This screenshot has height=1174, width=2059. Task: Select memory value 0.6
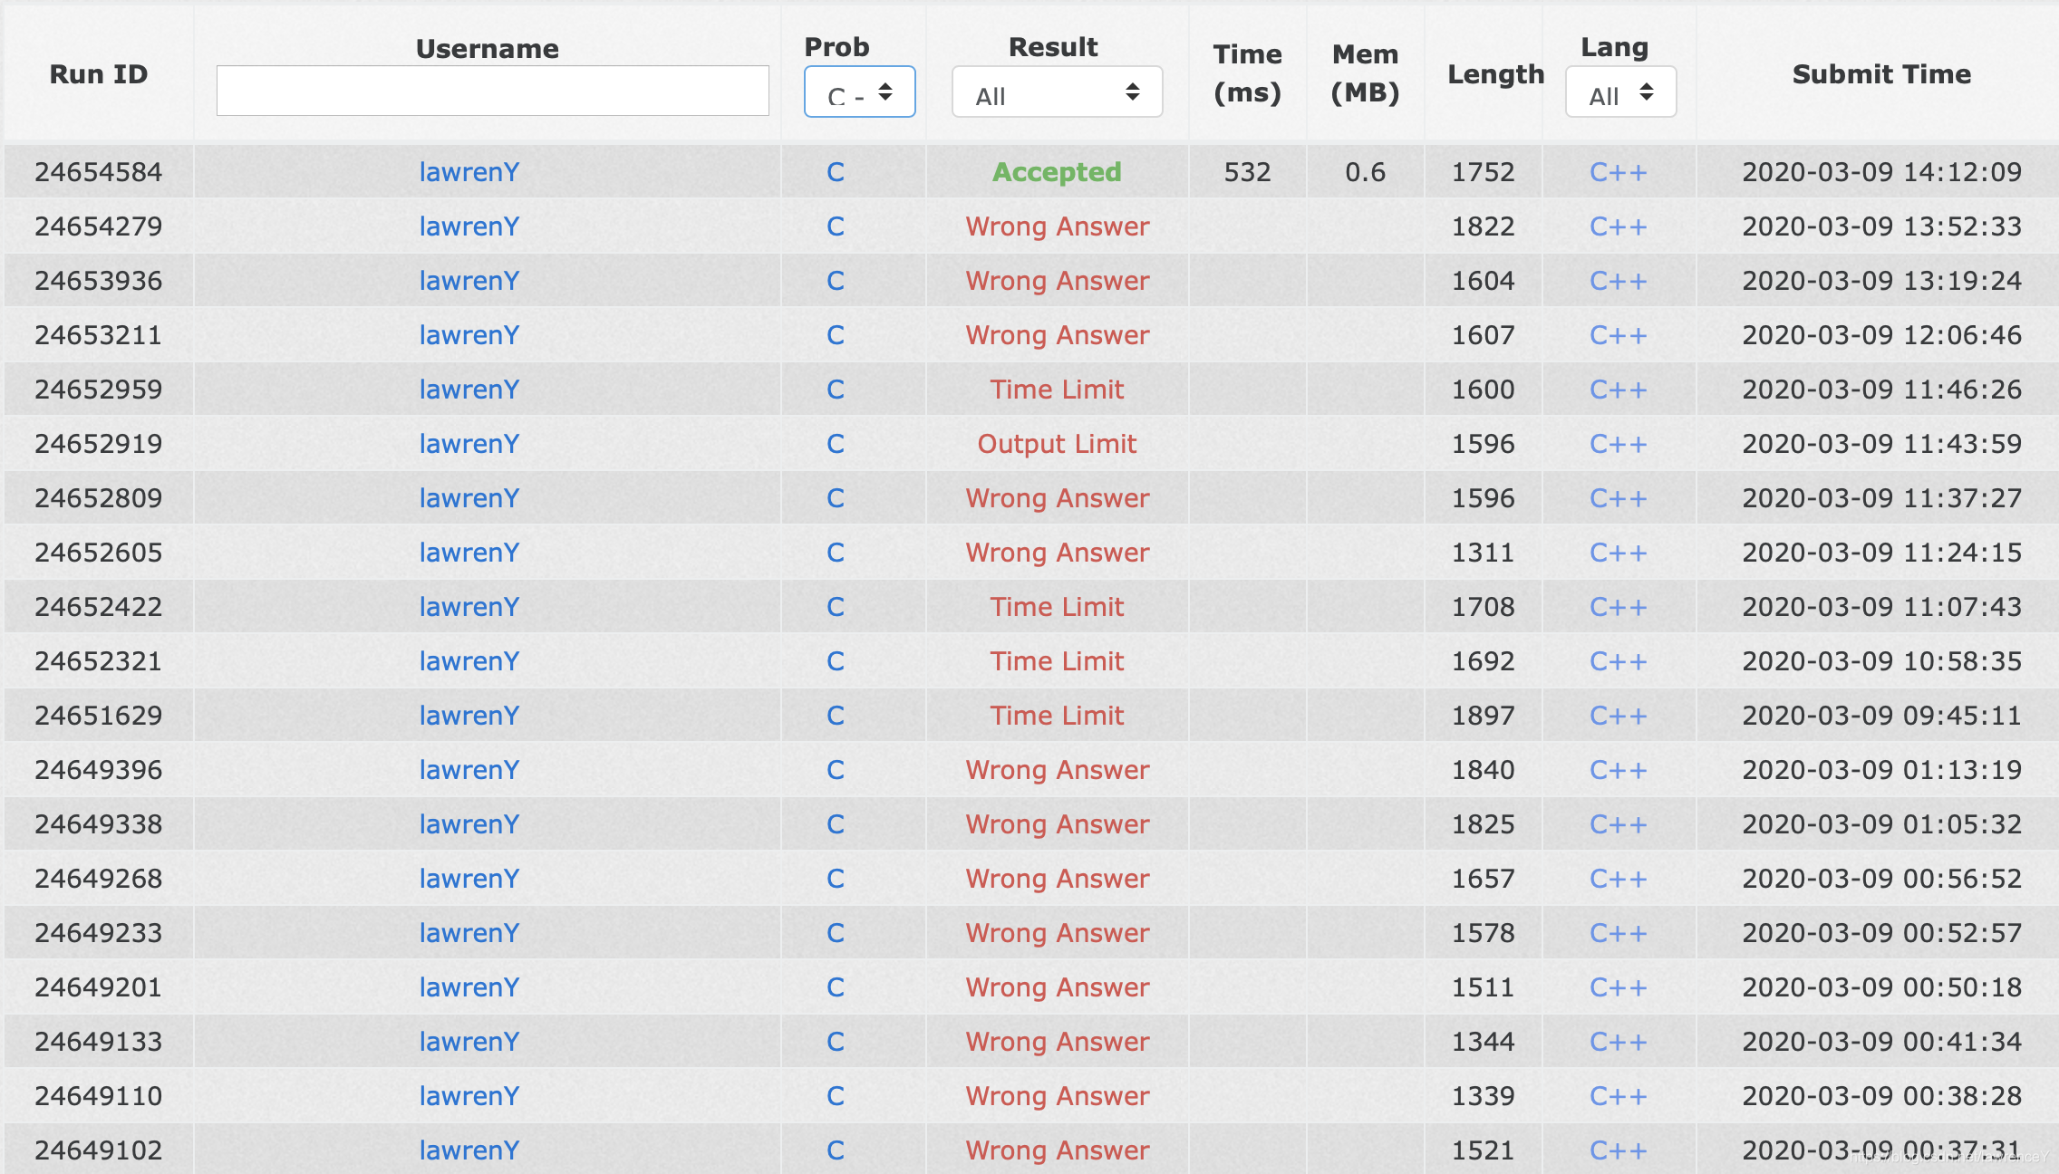(x=1365, y=172)
